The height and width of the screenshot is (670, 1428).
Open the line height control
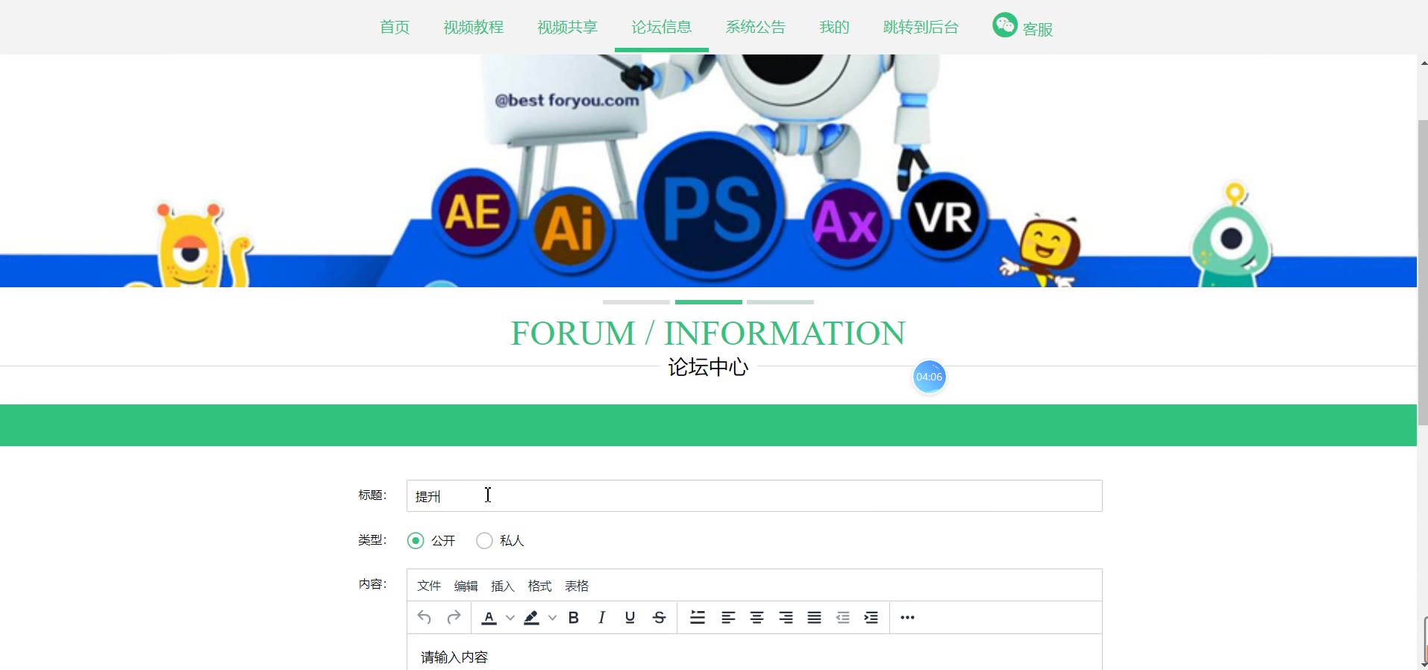698,618
